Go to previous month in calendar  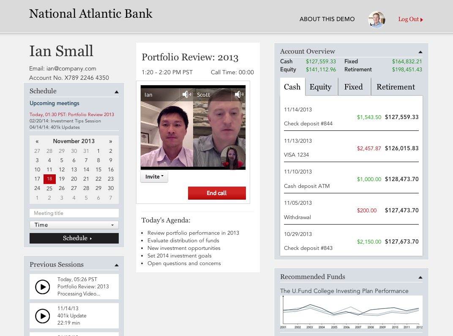37,141
